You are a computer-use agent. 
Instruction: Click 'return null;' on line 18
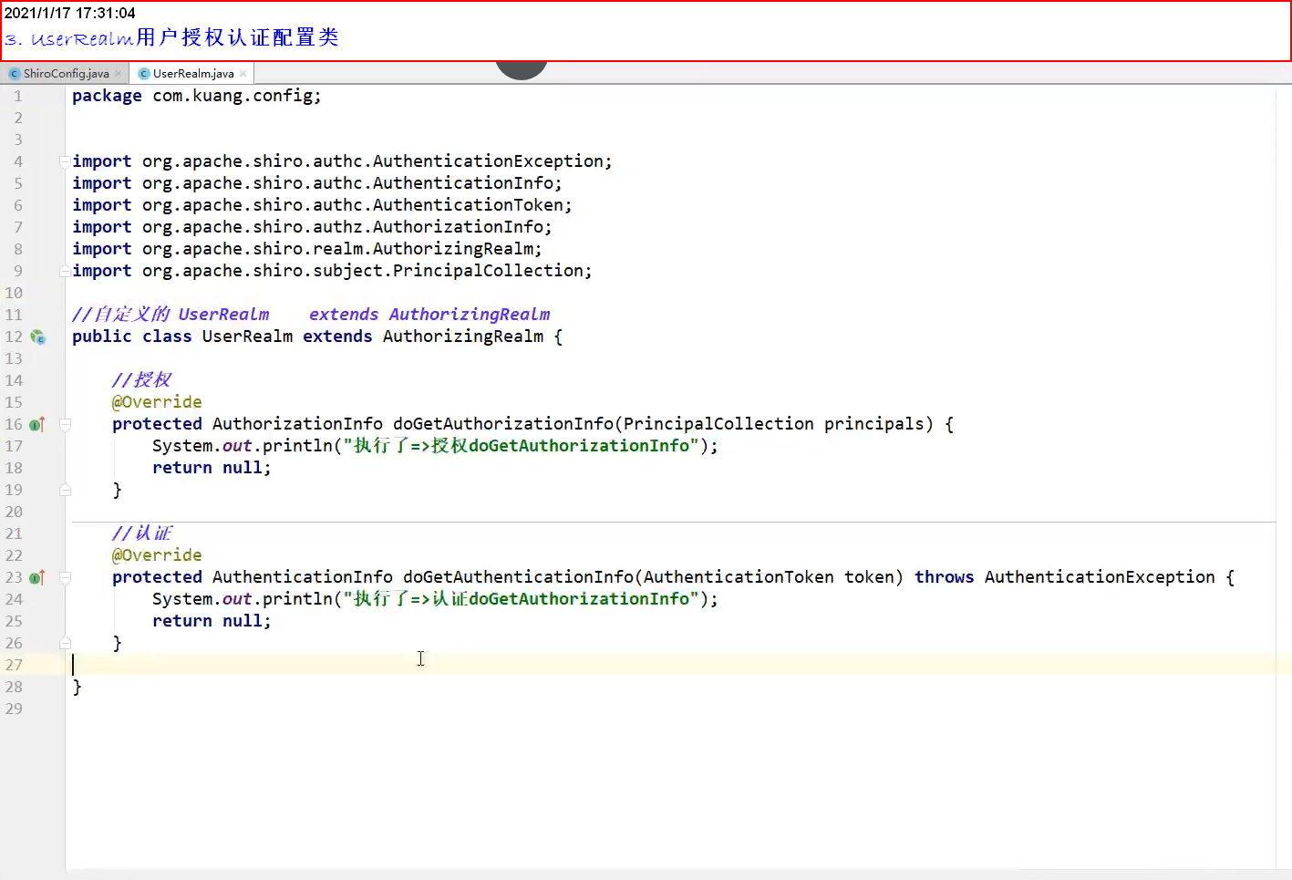pos(212,468)
